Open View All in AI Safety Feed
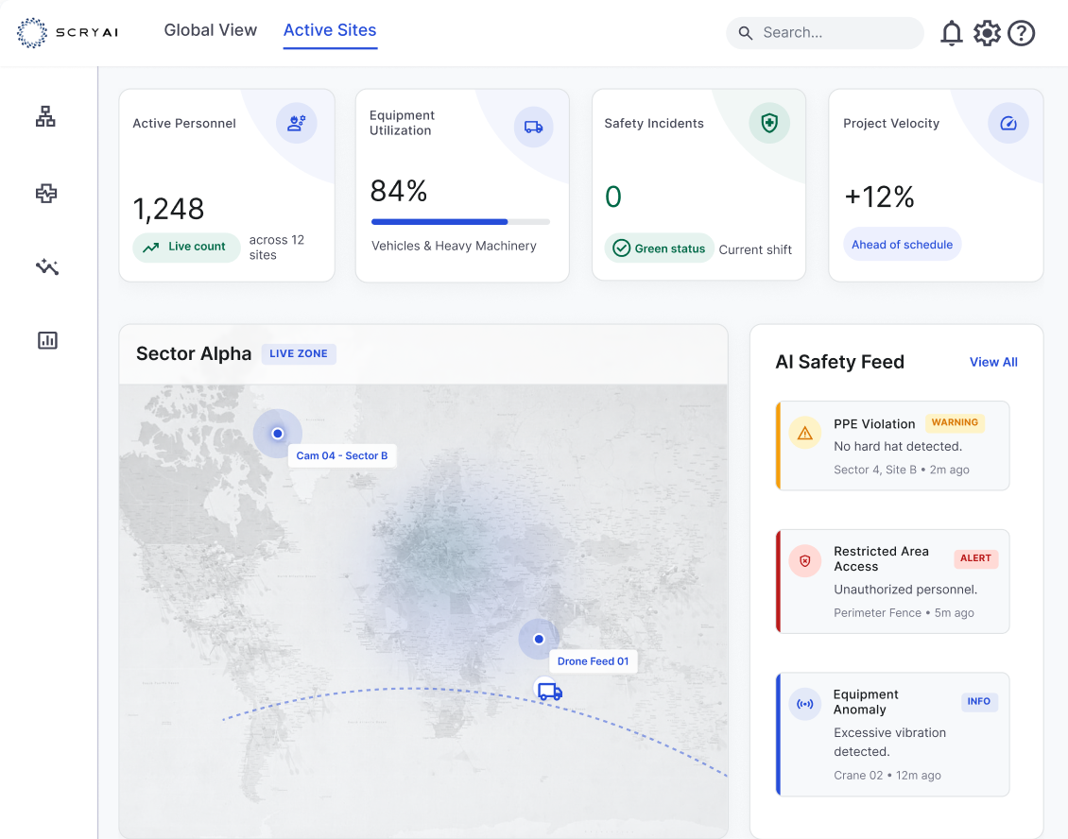The width and height of the screenshot is (1068, 839). (x=993, y=362)
